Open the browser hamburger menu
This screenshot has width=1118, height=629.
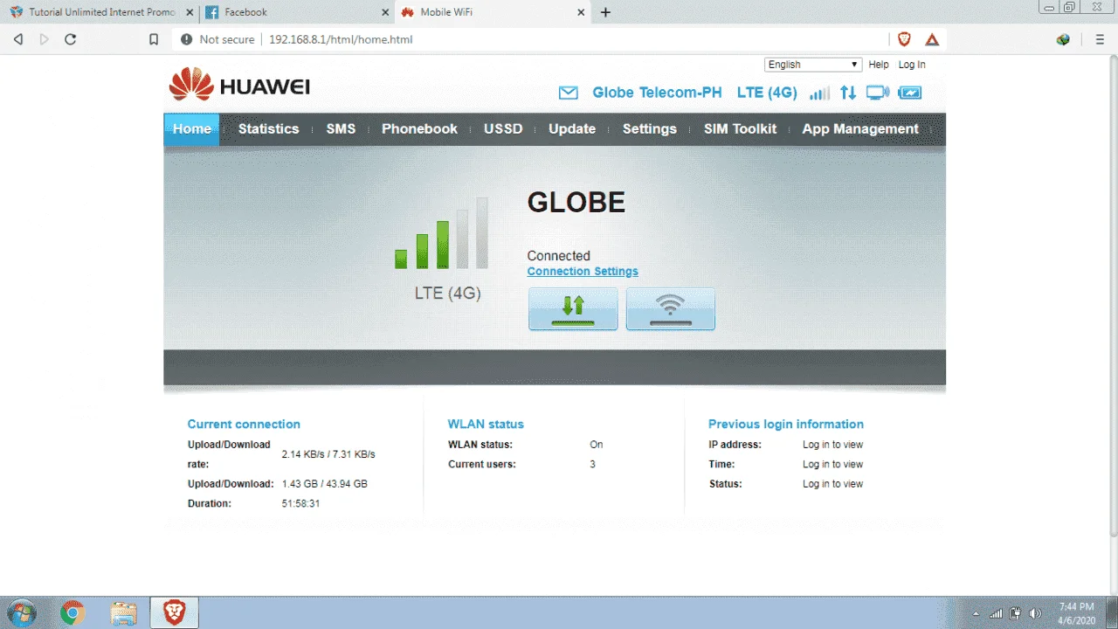pyautogui.click(x=1100, y=39)
